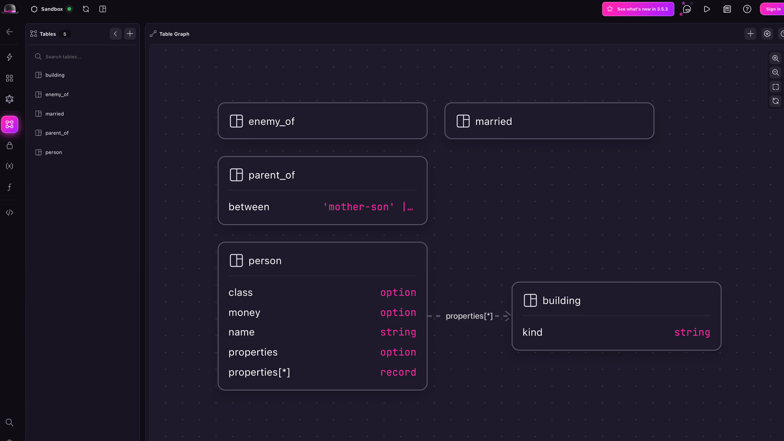This screenshot has height=441, width=784.
Task: Click See what's new in 3.5.3
Action: (x=638, y=9)
